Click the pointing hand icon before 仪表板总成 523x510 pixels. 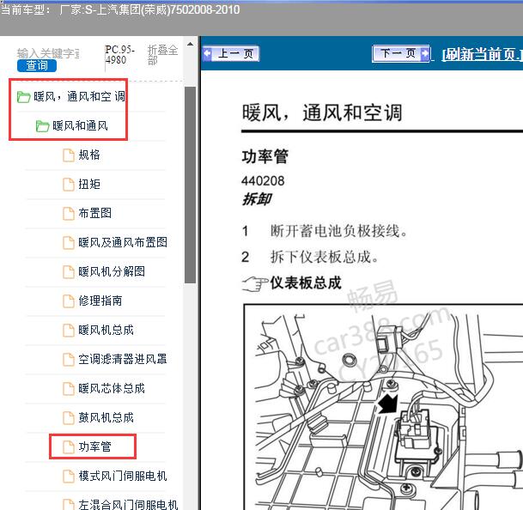[255, 284]
